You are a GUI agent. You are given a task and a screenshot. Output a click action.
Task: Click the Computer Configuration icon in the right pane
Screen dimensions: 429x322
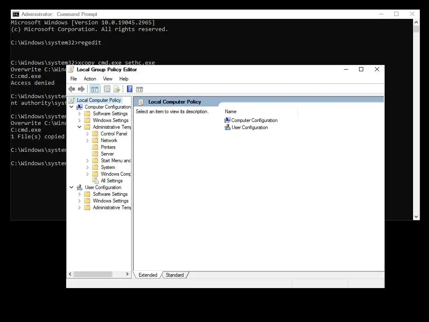coord(227,120)
